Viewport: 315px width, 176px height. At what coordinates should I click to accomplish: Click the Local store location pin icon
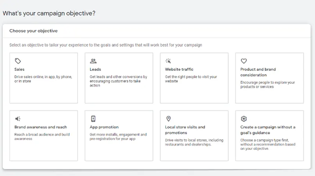pyautogui.click(x=168, y=119)
